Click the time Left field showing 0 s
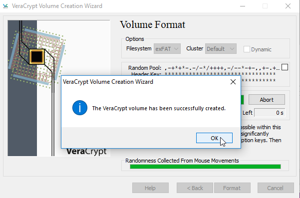 (270, 113)
